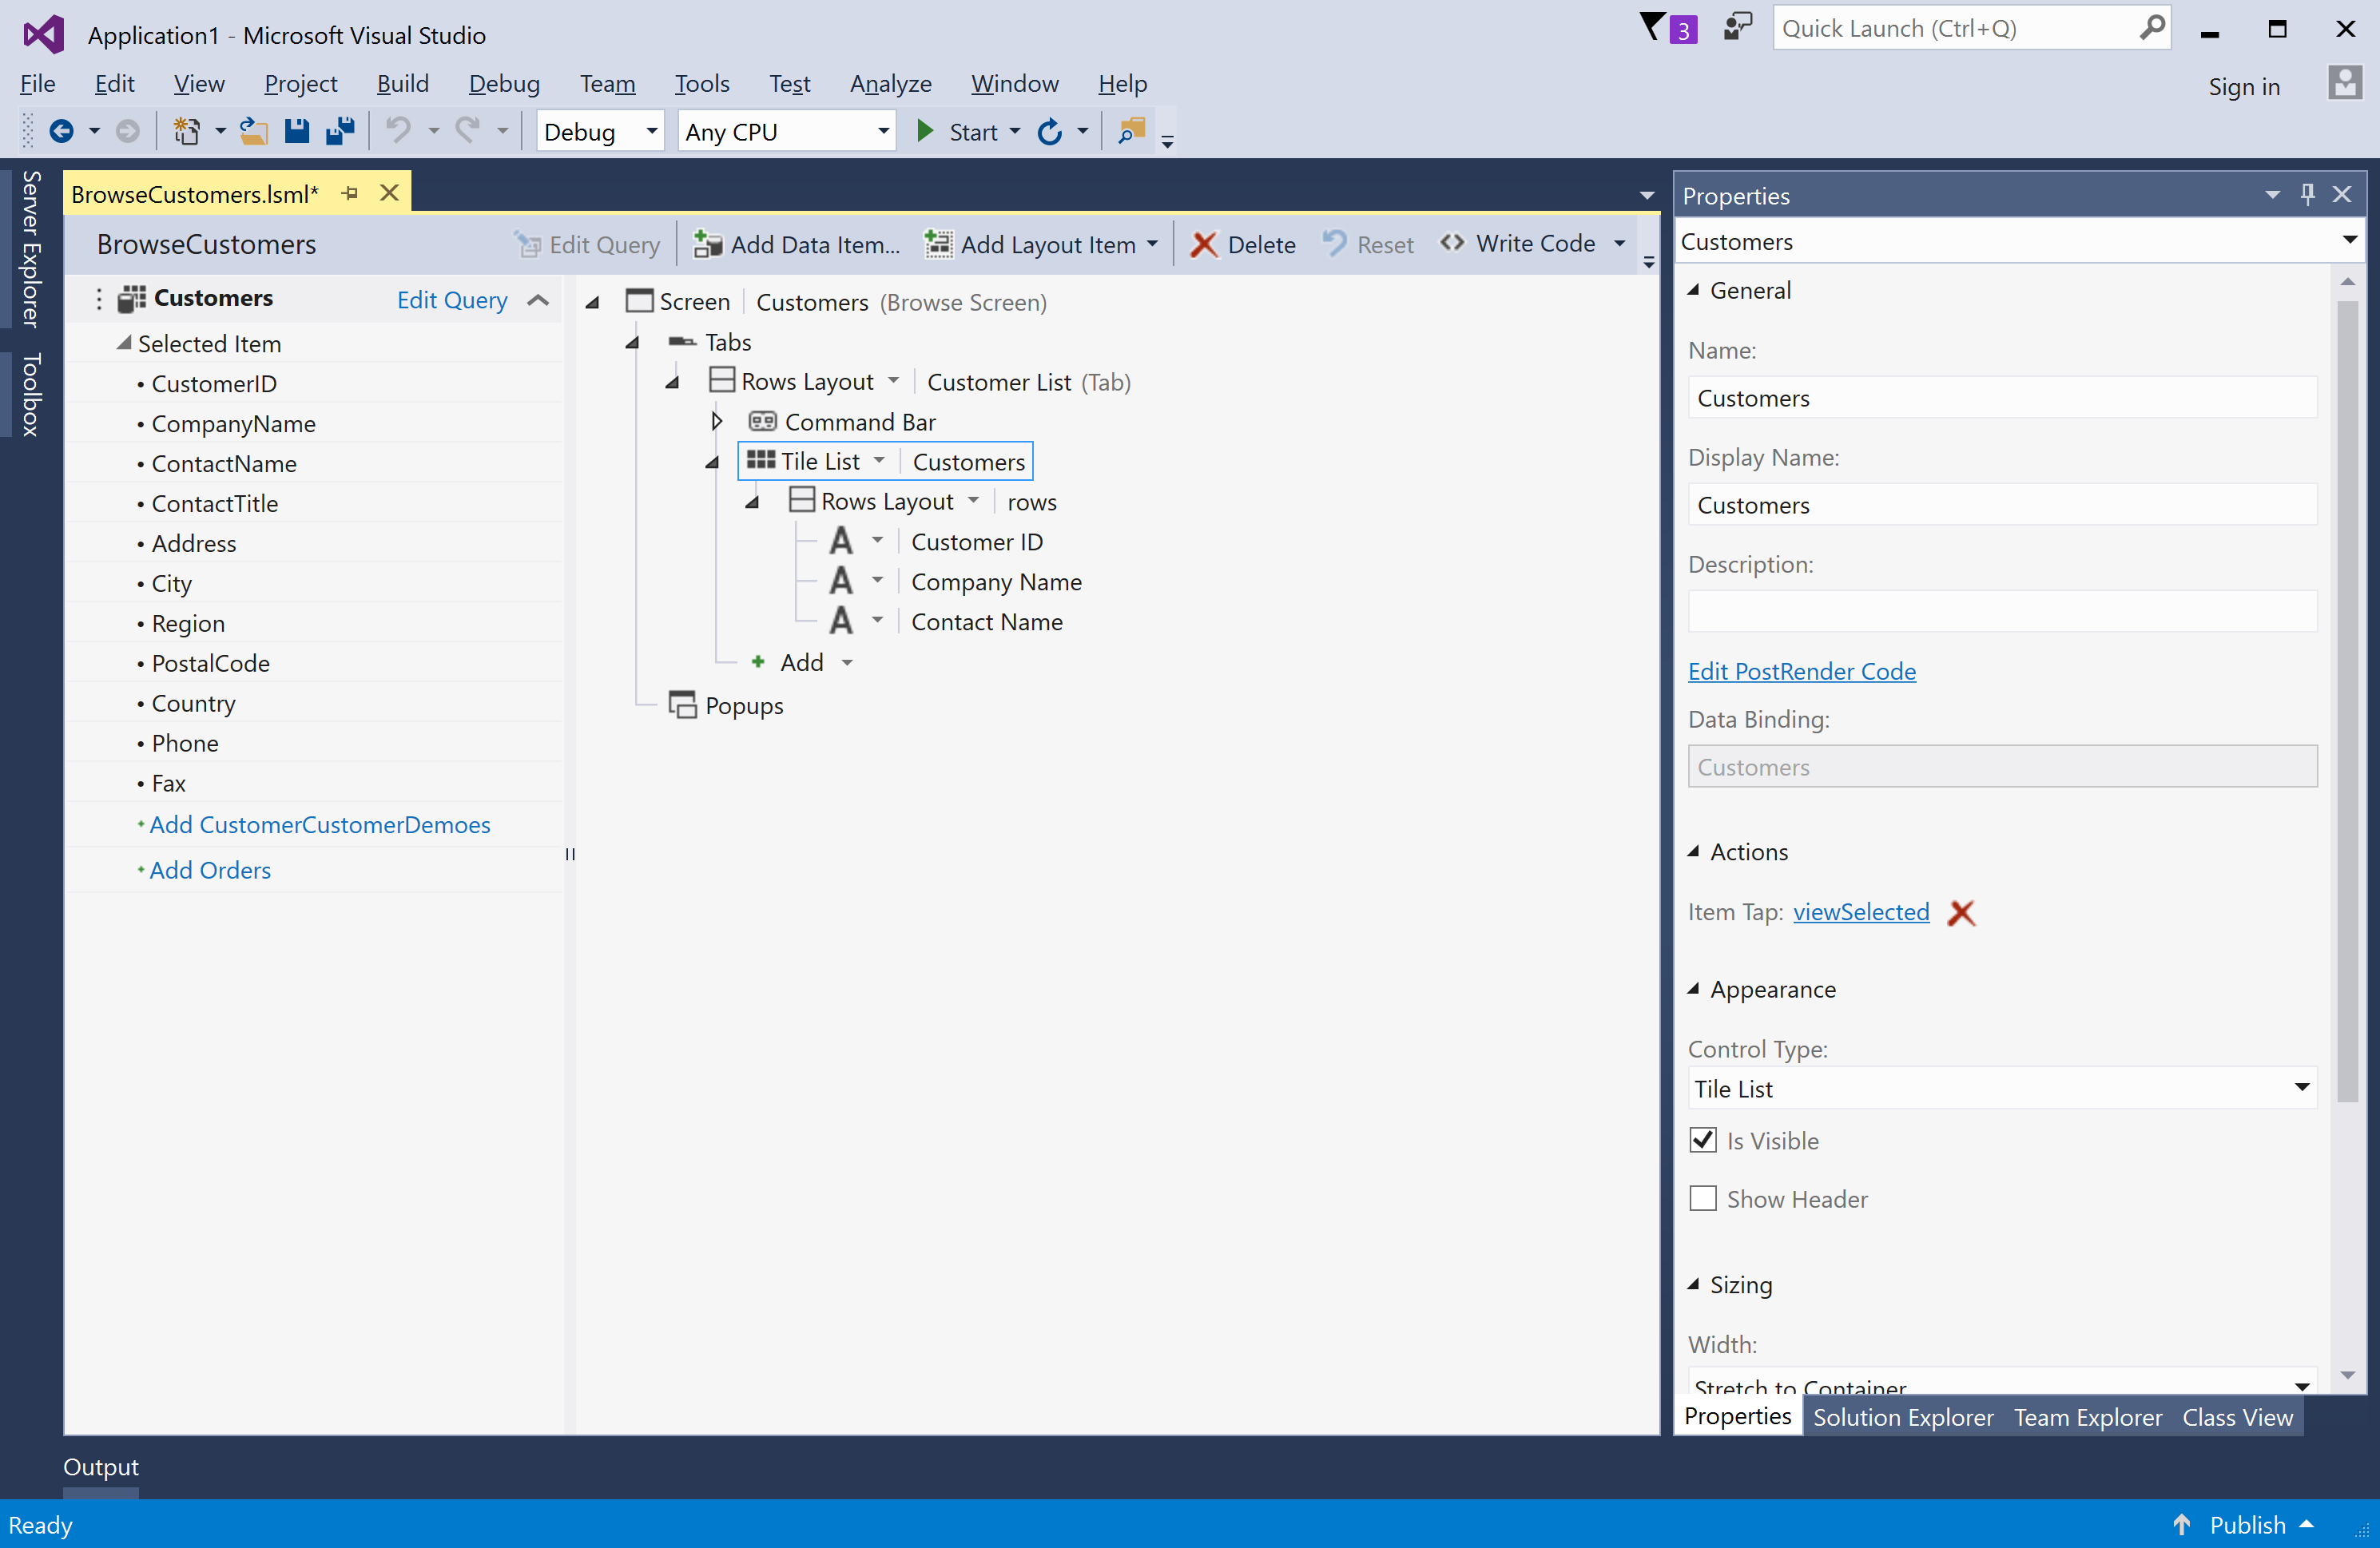Screen dimensions: 2380x1548
Task: Pin the BrowseCustomers.lsml tab
Action: tap(350, 193)
